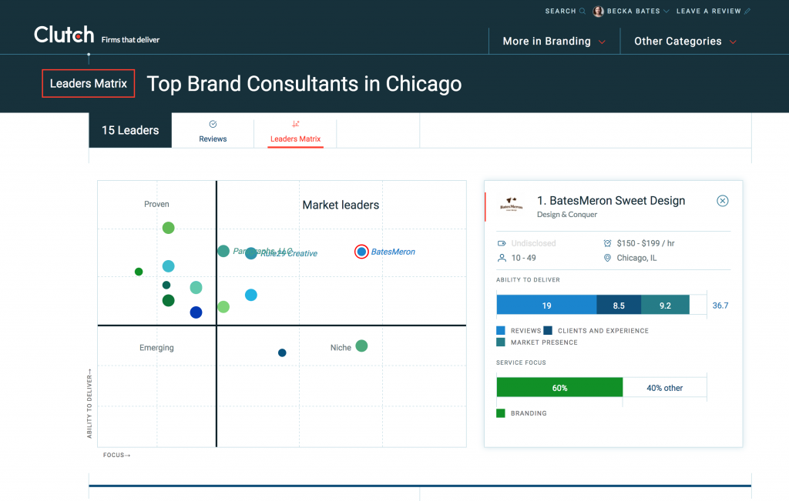Image resolution: width=789 pixels, height=501 pixels.
Task: Open the Other Categories dropdown
Action: pos(685,42)
